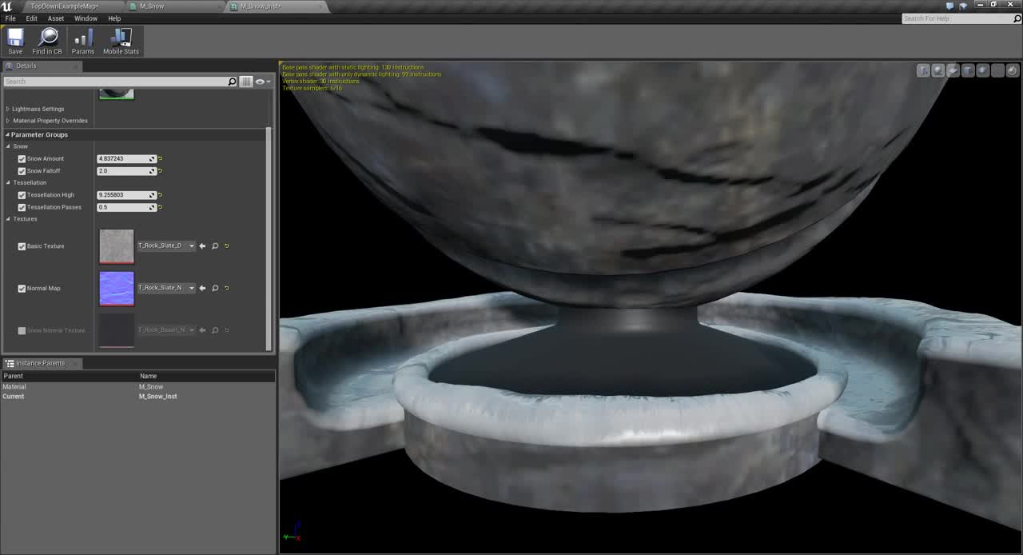Open the Asset menu
The height and width of the screenshot is (555, 1023).
click(56, 18)
